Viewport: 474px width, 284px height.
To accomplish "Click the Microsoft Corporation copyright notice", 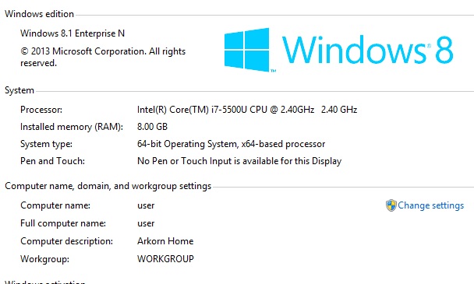I will coord(103,57).
